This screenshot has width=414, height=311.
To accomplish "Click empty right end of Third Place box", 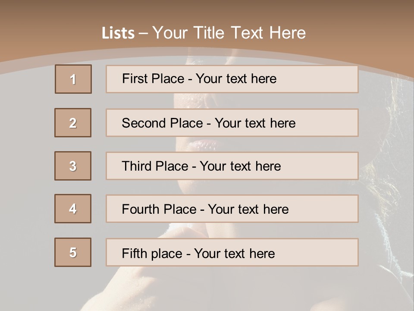I will tap(328, 166).
